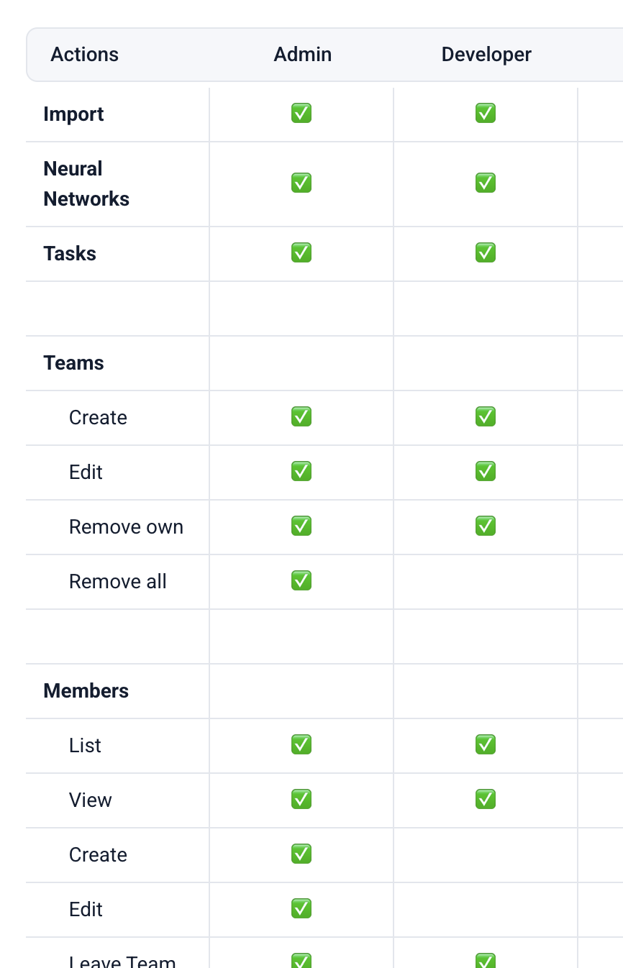
Task: Click the Developer checkmark for Import
Action: click(x=486, y=114)
